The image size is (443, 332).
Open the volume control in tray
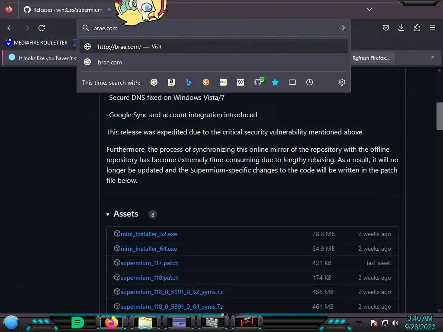coord(395,322)
